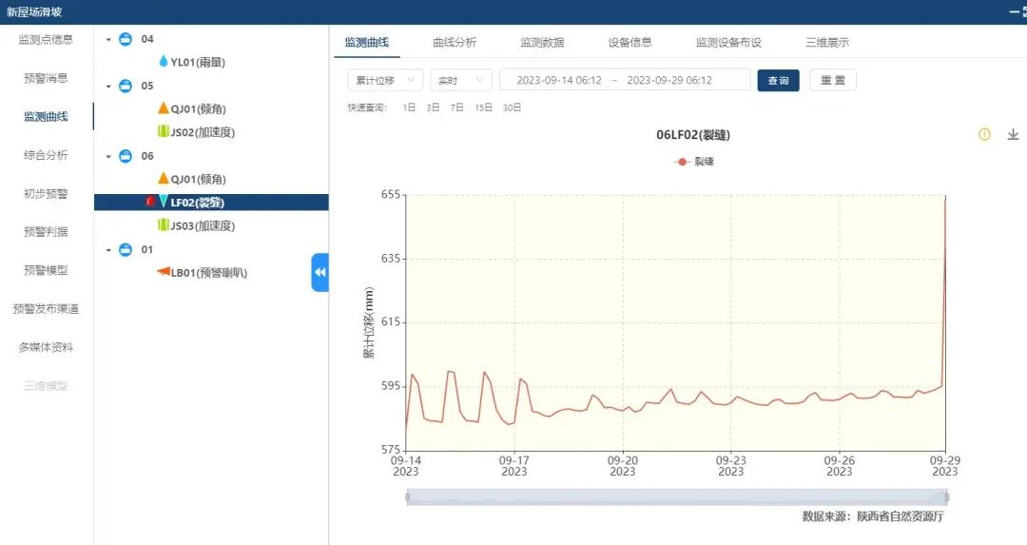Collapse the tree panel with double-arrow button
The height and width of the screenshot is (545, 1027).
[320, 272]
